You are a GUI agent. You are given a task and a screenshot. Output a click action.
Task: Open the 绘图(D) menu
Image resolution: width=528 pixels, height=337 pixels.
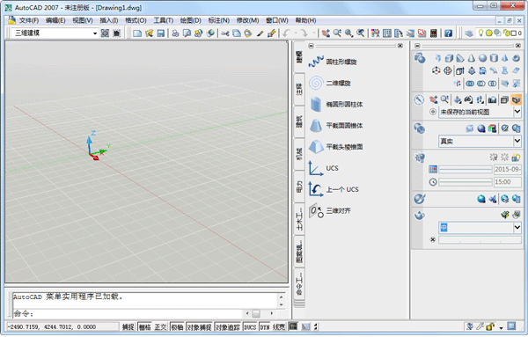tap(191, 20)
